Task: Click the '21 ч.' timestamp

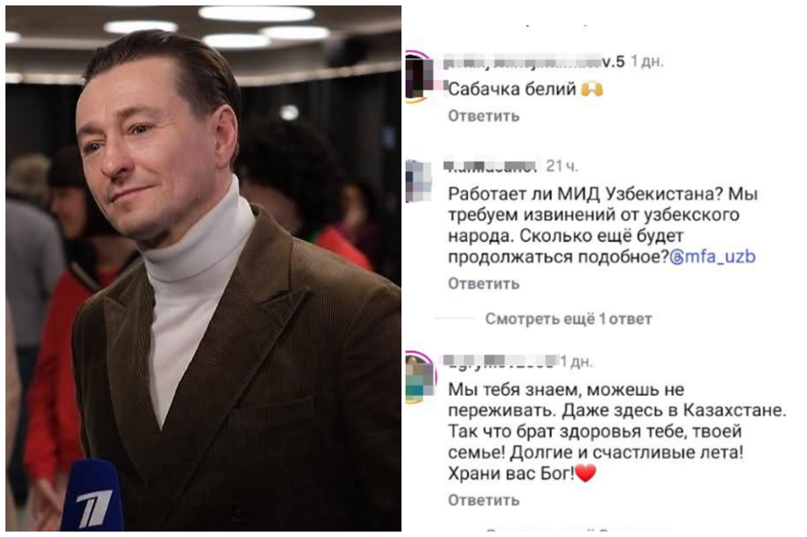Action: pos(562,165)
